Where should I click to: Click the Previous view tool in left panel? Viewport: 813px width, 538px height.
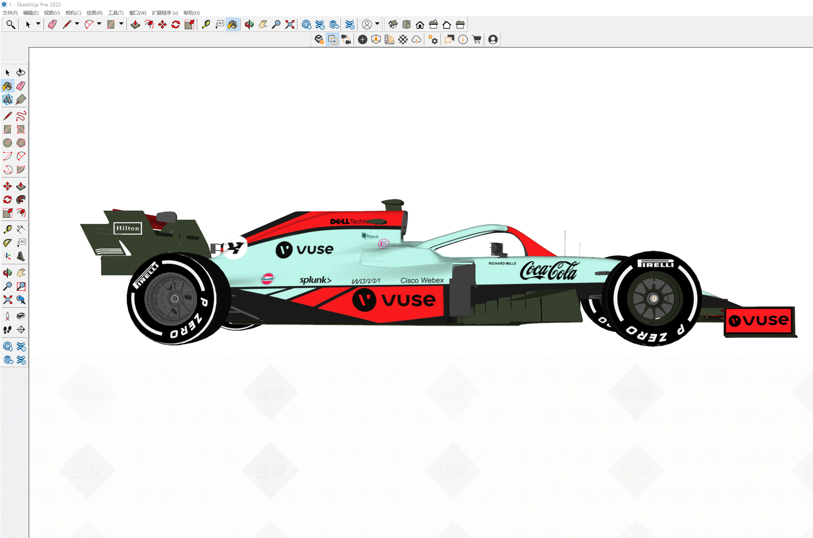coord(21,299)
